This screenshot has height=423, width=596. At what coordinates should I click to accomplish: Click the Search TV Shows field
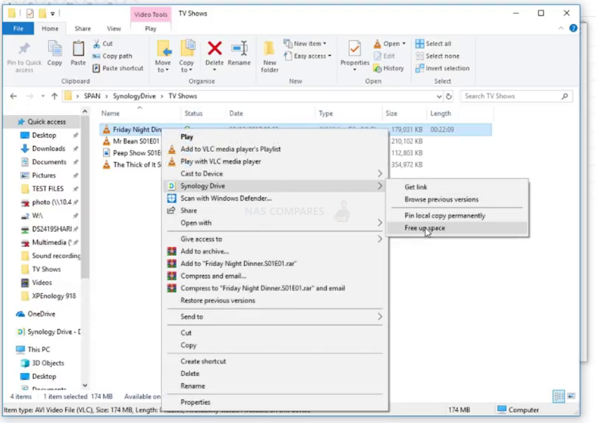click(x=516, y=96)
